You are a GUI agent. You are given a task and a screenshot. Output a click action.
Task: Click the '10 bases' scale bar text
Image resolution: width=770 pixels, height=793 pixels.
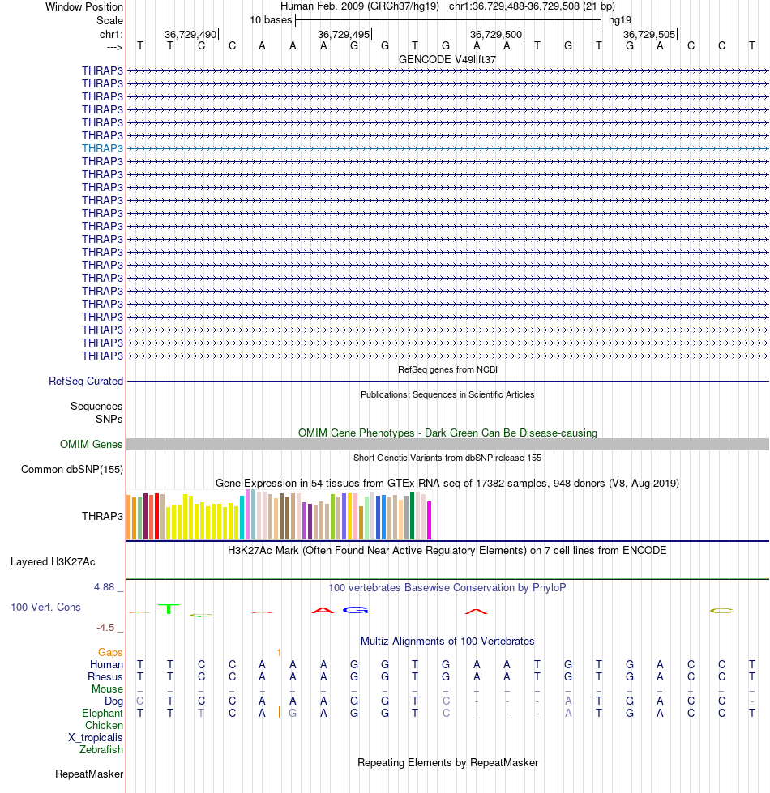(x=271, y=19)
